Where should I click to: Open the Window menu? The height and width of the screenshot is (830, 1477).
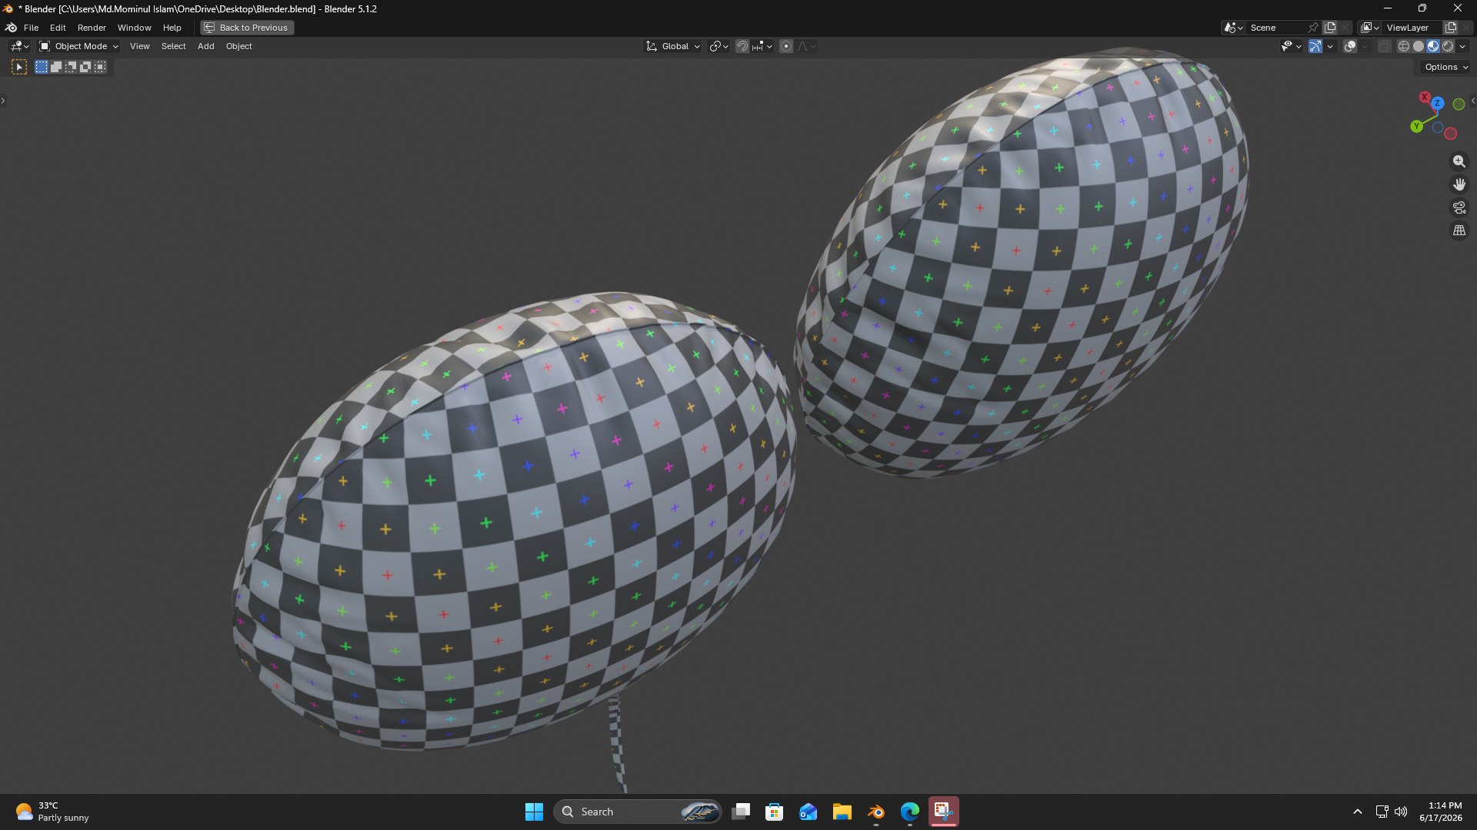tap(134, 28)
